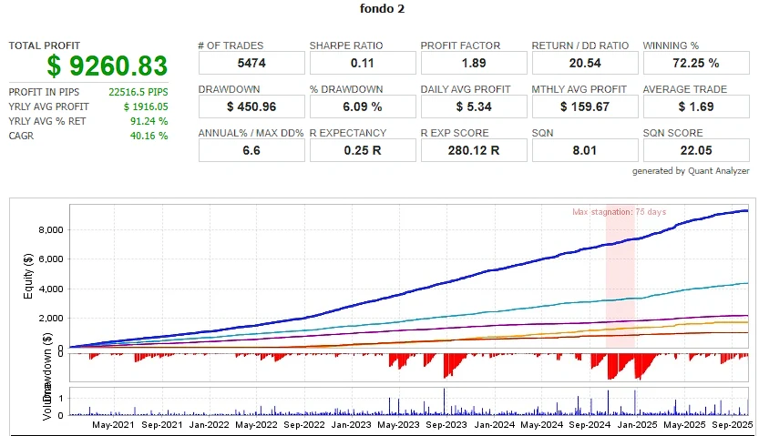Click the "fondo 2" report title
The width and height of the screenshot is (759, 436).
click(x=379, y=9)
